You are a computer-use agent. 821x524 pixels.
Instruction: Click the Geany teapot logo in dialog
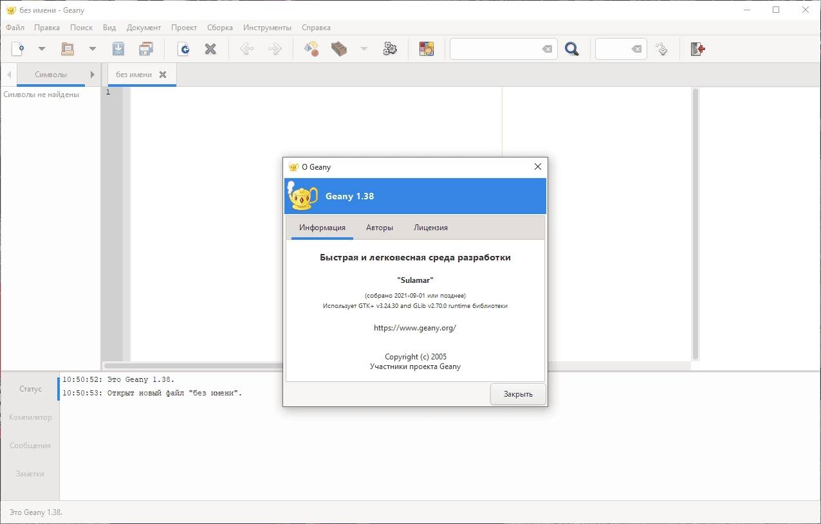click(x=302, y=196)
